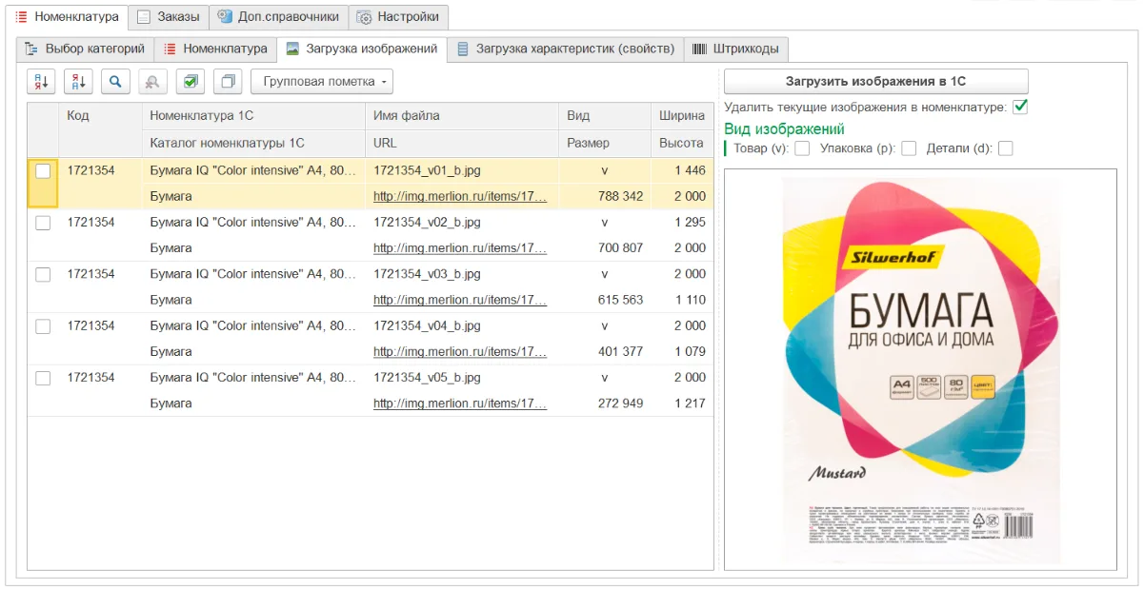The height and width of the screenshot is (590, 1144).
Task: Open URL link under 1721354_v05_b.jpg
Action: click(x=460, y=403)
